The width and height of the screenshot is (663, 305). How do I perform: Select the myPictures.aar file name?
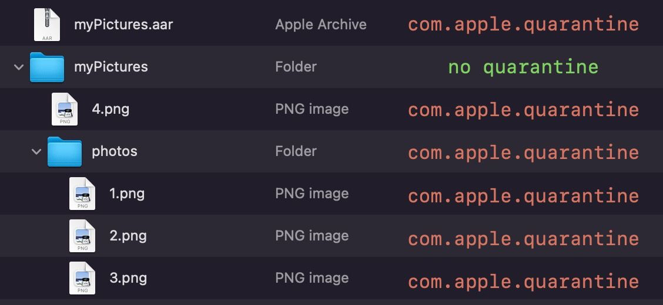(123, 25)
